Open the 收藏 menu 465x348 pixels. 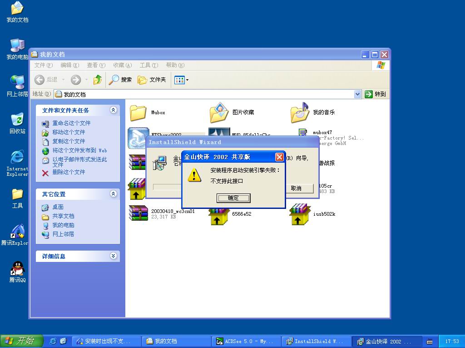click(123, 65)
